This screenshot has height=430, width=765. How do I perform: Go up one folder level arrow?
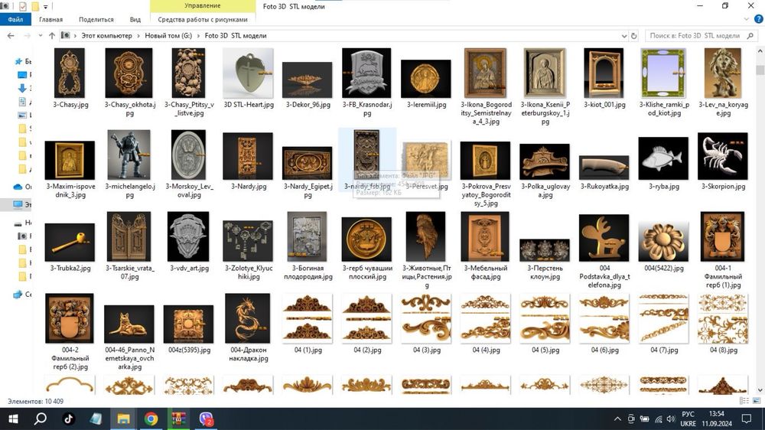pyautogui.click(x=52, y=36)
